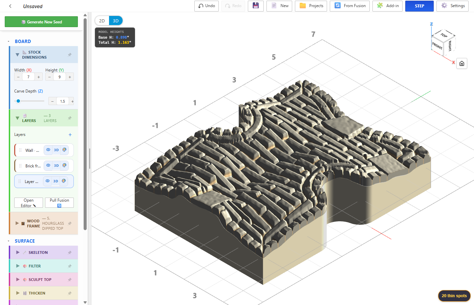Screen dimensions: 474x305
Task: Switch to 3D view tab
Action: click(x=116, y=21)
